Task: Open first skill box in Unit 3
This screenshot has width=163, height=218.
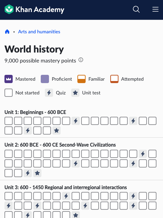Action: pos(9,196)
